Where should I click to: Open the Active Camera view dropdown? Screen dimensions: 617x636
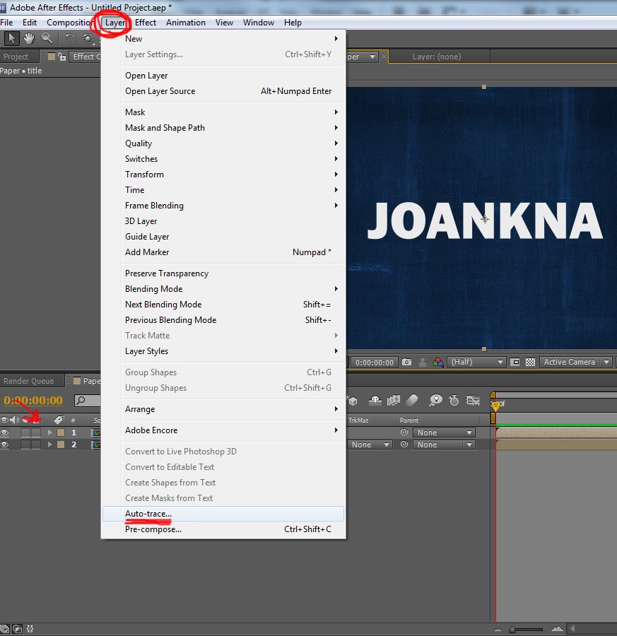(x=574, y=361)
